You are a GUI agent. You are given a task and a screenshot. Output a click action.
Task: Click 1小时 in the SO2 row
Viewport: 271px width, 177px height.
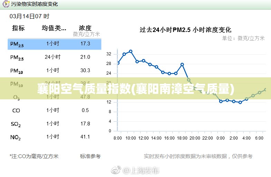coord(53,124)
